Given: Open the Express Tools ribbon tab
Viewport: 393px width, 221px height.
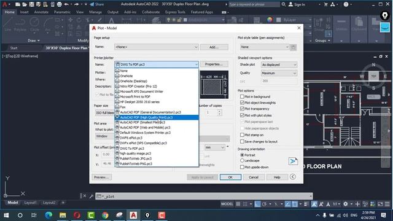Looking at the screenshot, I should 175,12.
